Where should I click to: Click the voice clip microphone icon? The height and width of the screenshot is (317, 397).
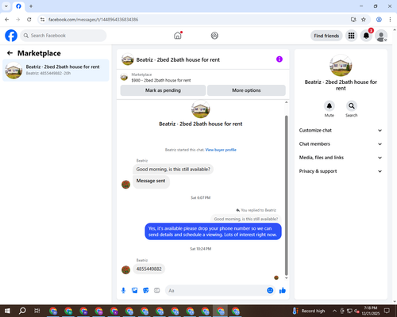coord(123,291)
